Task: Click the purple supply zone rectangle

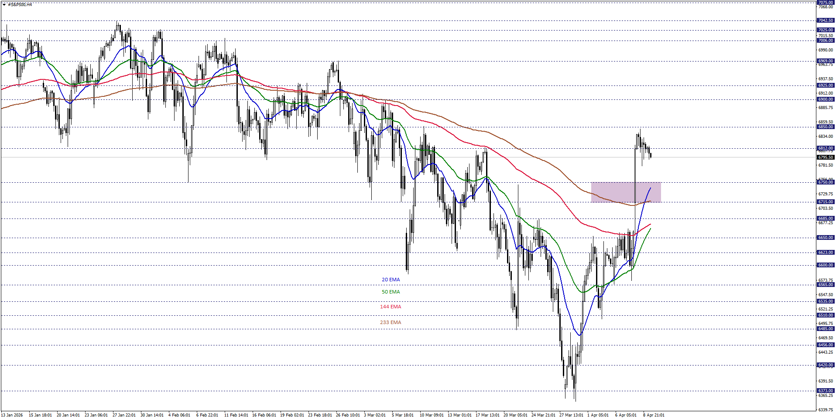Action: coord(626,191)
